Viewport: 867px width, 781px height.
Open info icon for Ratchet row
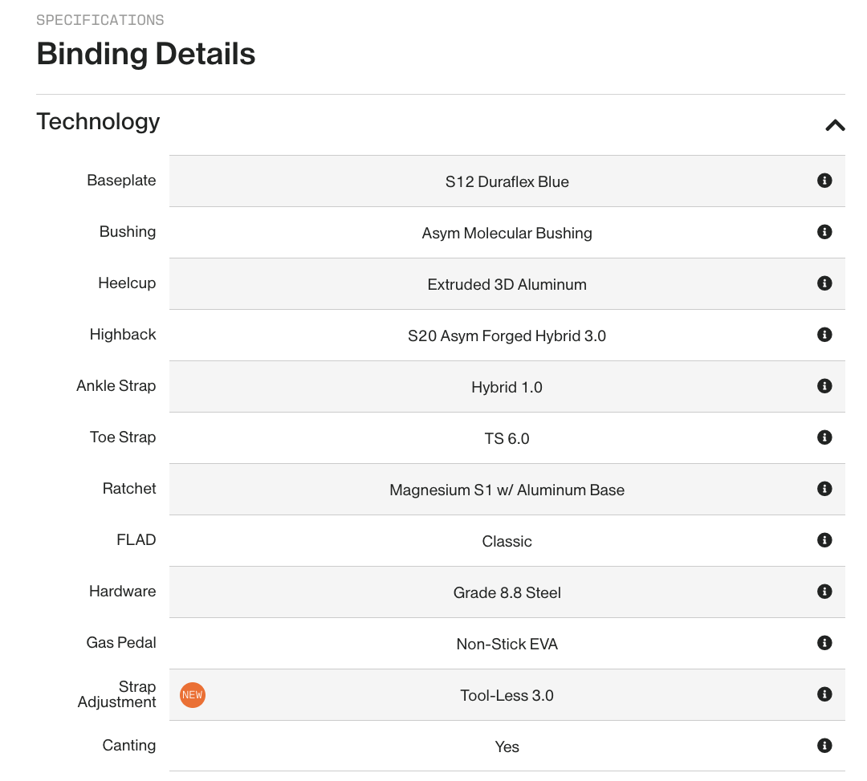coord(824,489)
